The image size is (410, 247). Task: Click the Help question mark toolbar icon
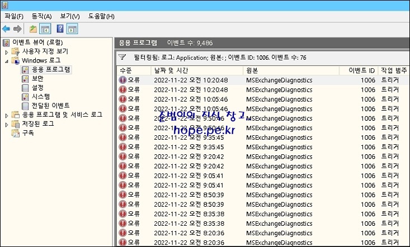point(60,28)
